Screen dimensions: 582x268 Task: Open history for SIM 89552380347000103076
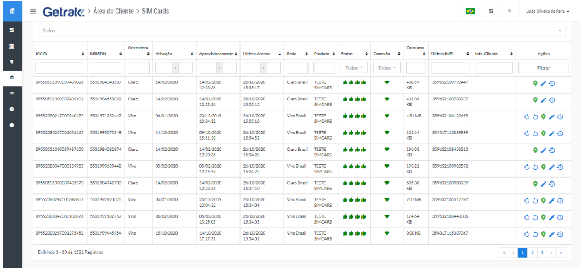[x=560, y=218]
